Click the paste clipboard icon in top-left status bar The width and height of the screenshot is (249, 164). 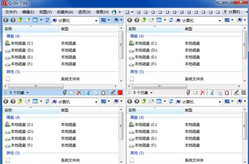104,93
